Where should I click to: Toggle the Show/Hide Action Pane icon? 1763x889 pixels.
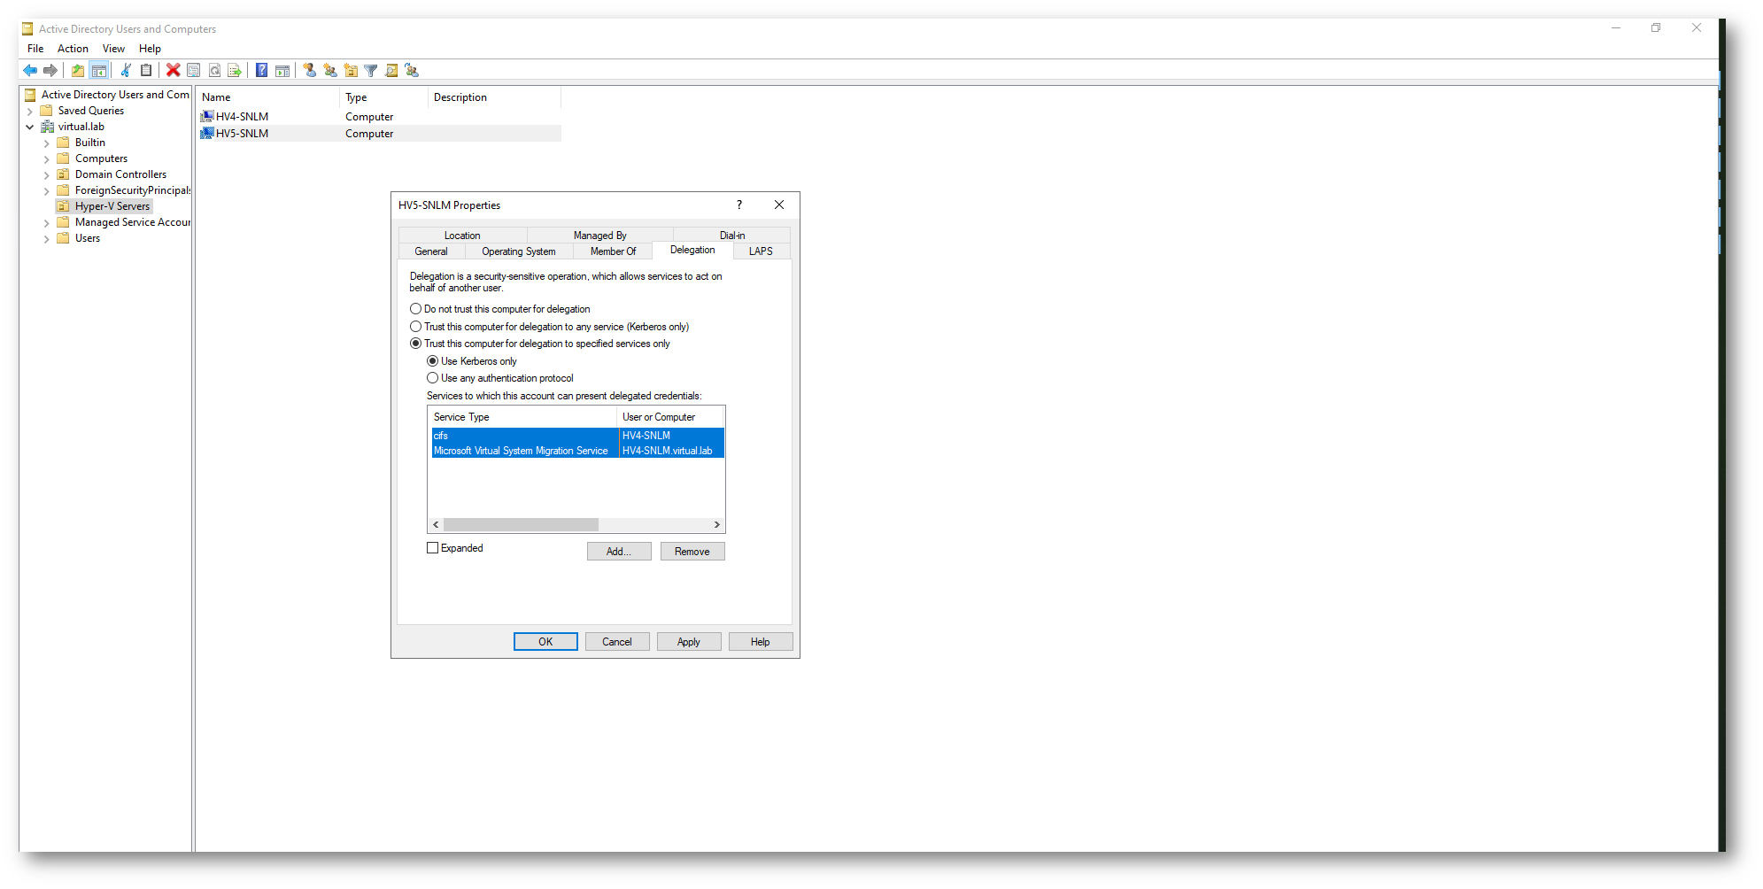[x=282, y=71]
